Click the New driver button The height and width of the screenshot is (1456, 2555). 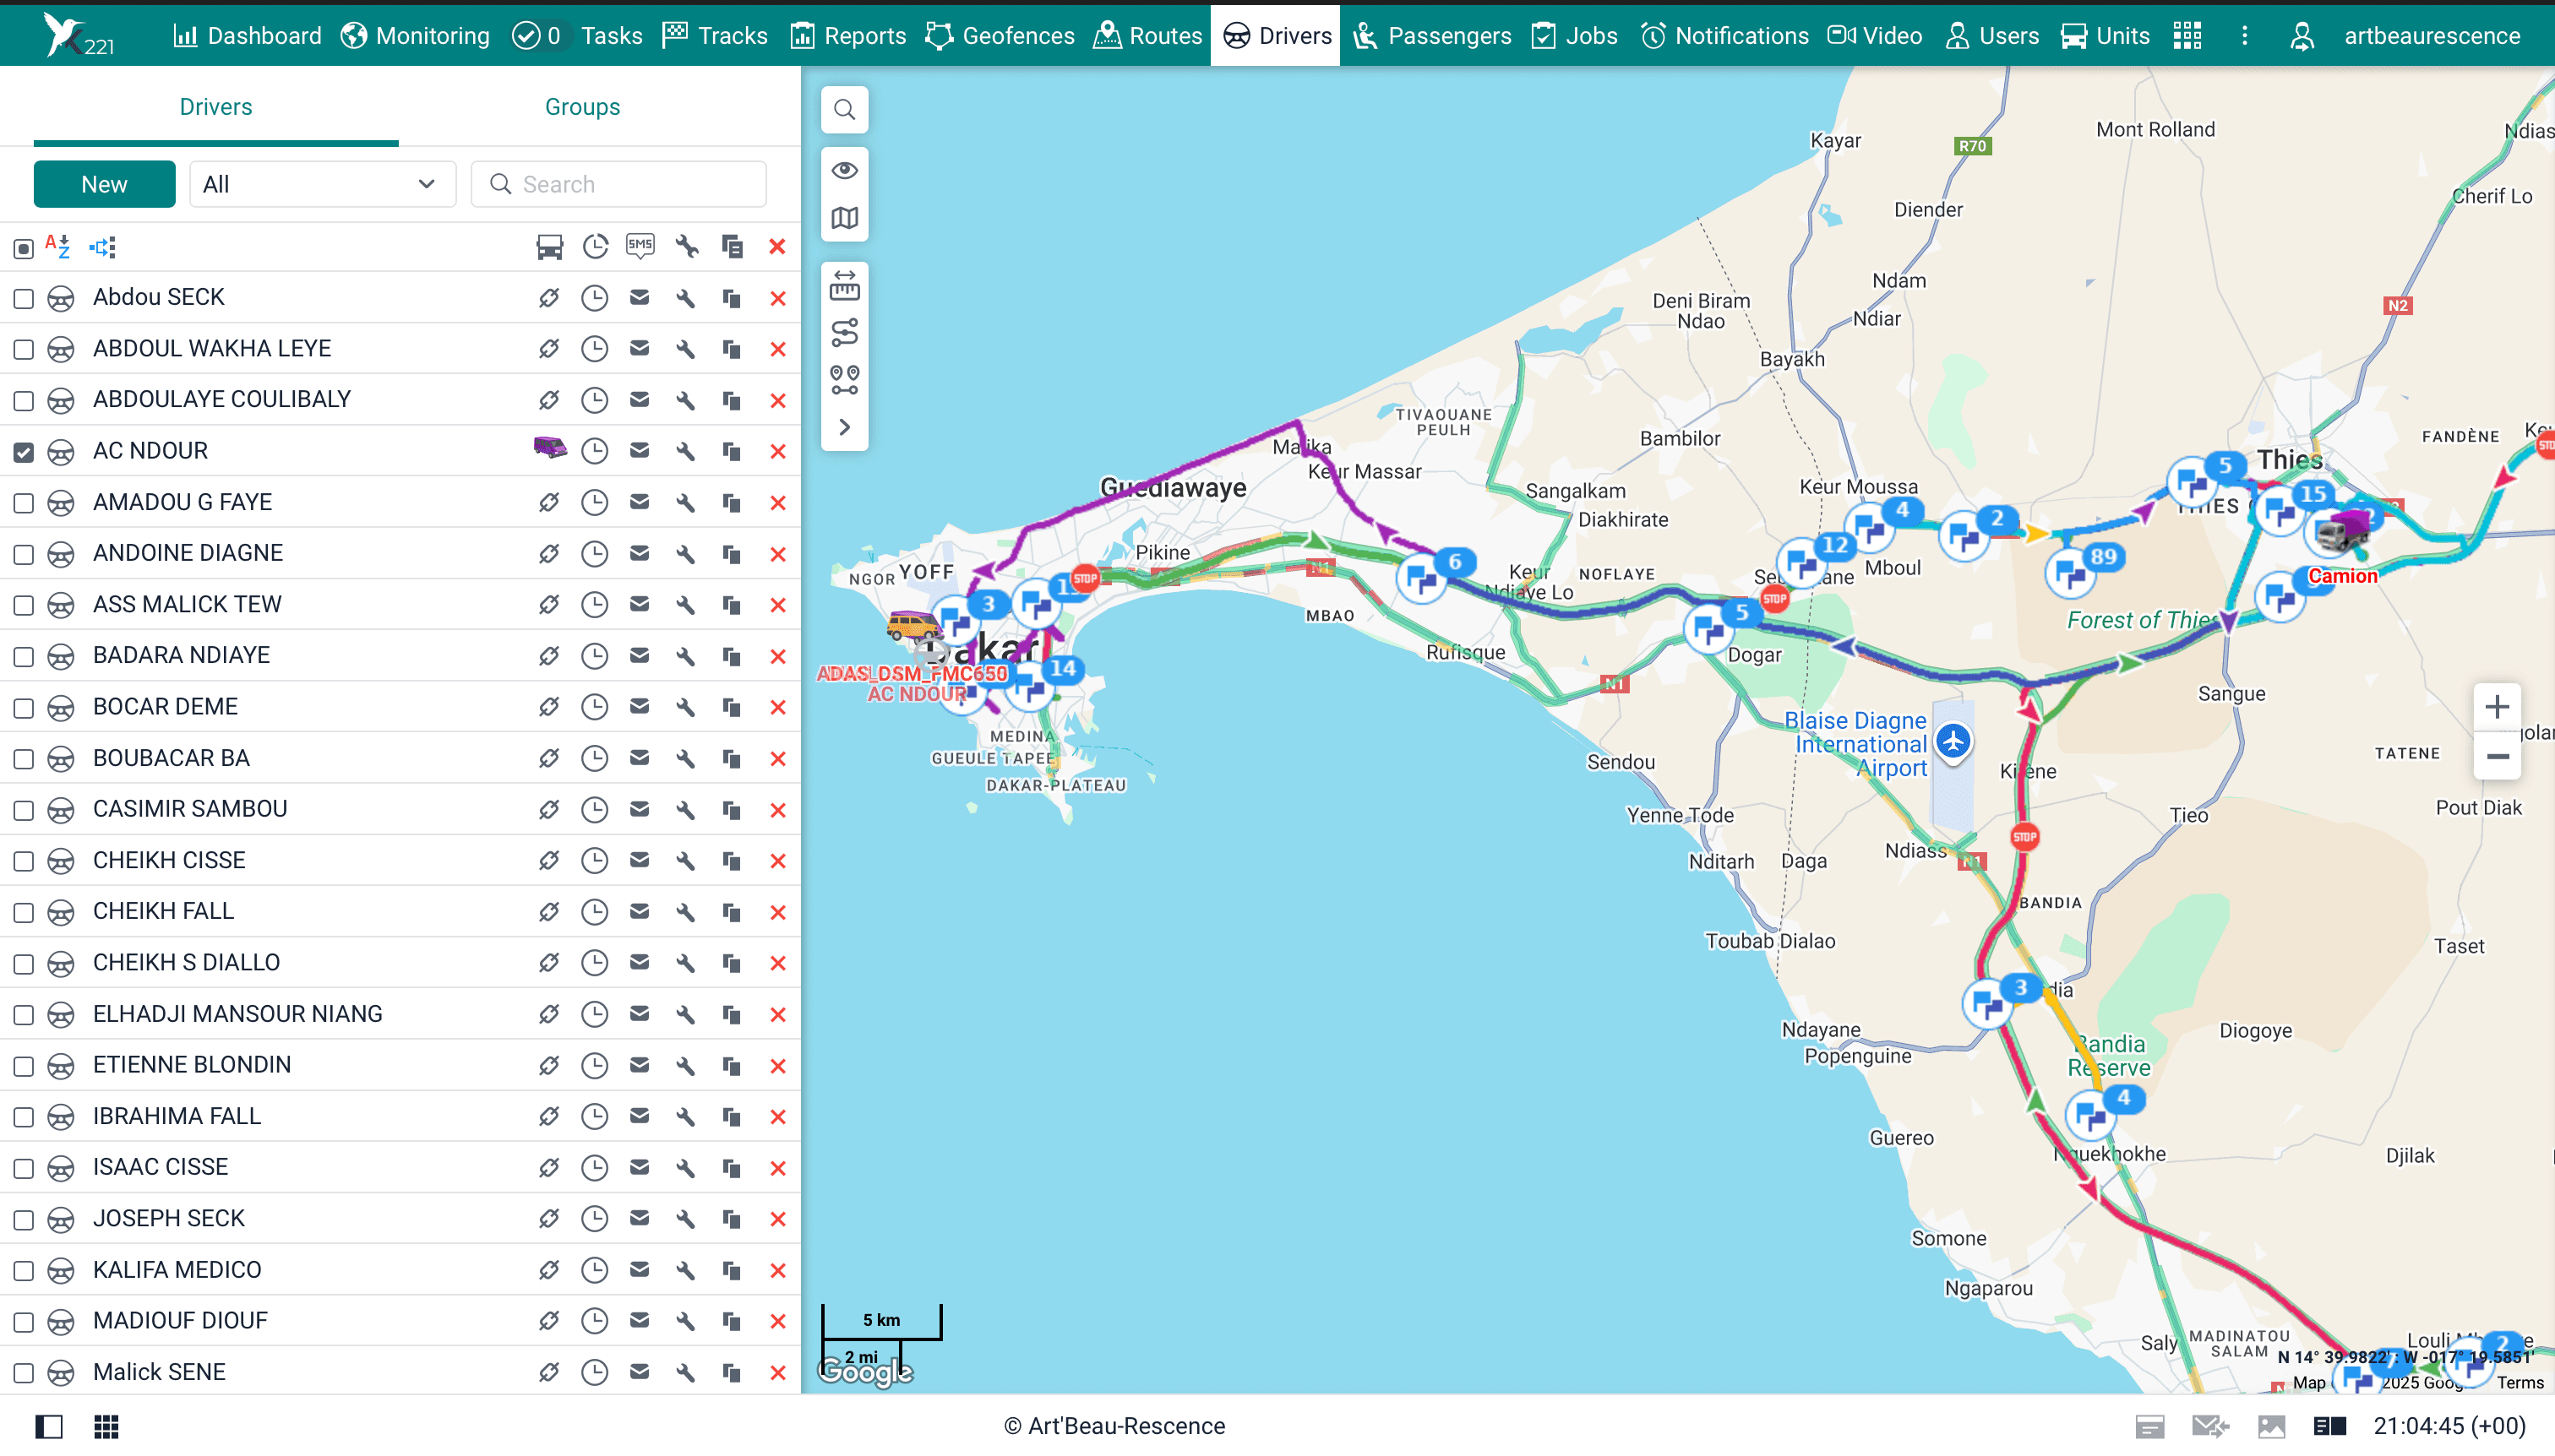[104, 184]
